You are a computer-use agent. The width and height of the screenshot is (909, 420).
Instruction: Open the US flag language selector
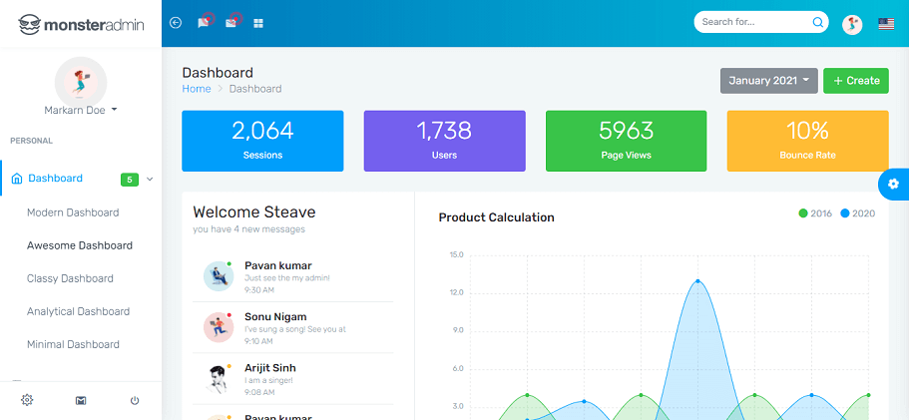point(886,24)
